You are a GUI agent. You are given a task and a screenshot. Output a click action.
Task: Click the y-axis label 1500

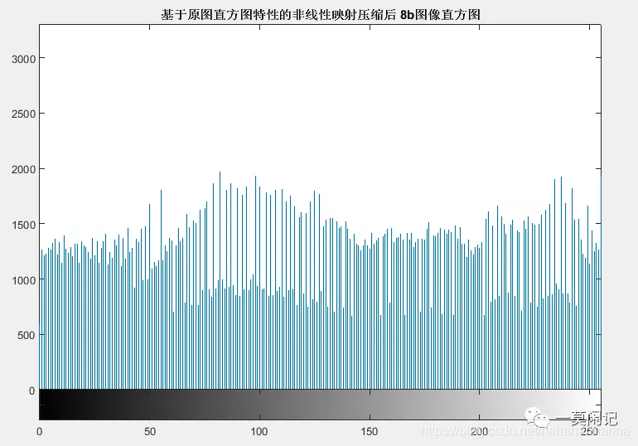[x=23, y=225]
